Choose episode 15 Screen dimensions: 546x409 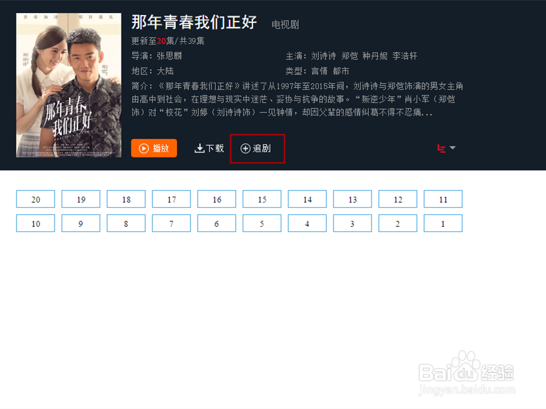click(x=262, y=199)
